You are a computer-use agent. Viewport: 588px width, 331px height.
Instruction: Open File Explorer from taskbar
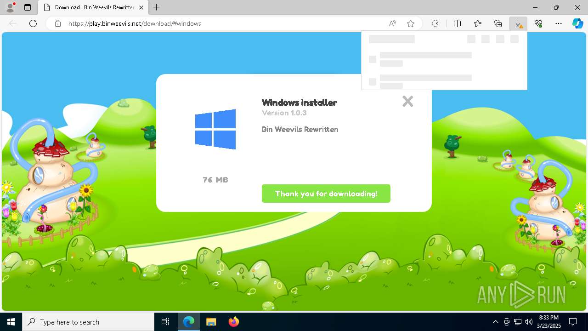[x=211, y=322]
